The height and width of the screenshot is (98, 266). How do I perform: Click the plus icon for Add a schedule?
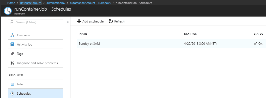click(x=79, y=21)
